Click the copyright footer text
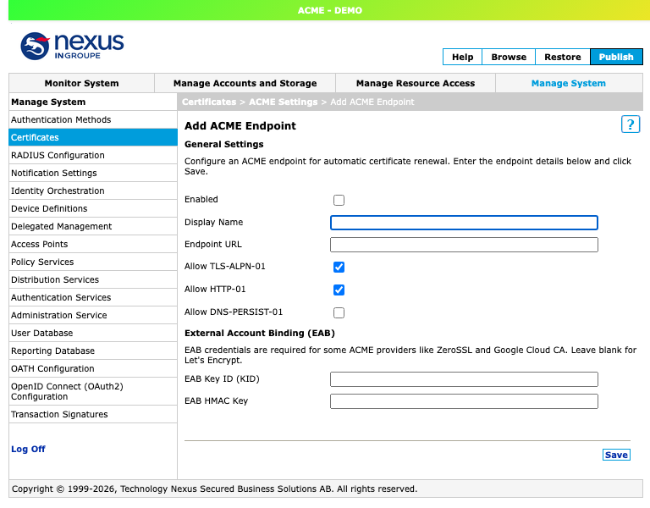The height and width of the screenshot is (508, 650). (214, 489)
